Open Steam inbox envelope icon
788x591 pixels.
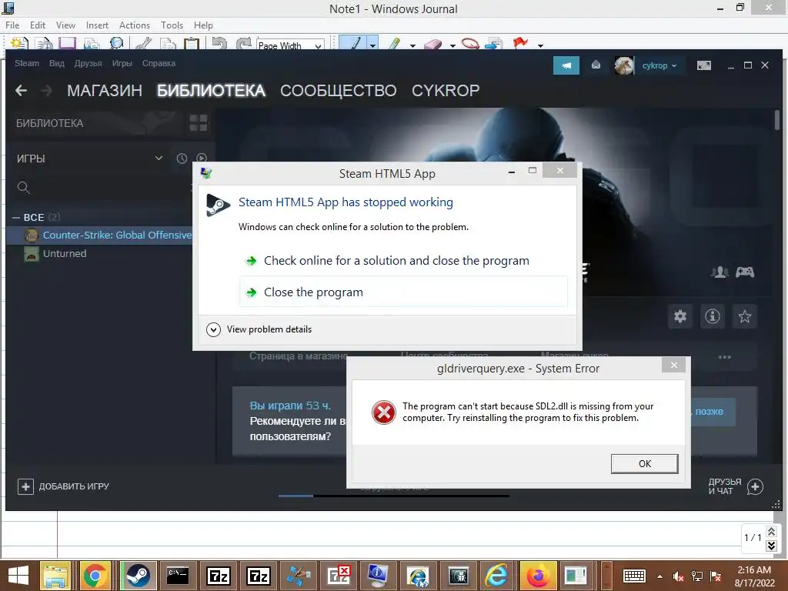[596, 65]
